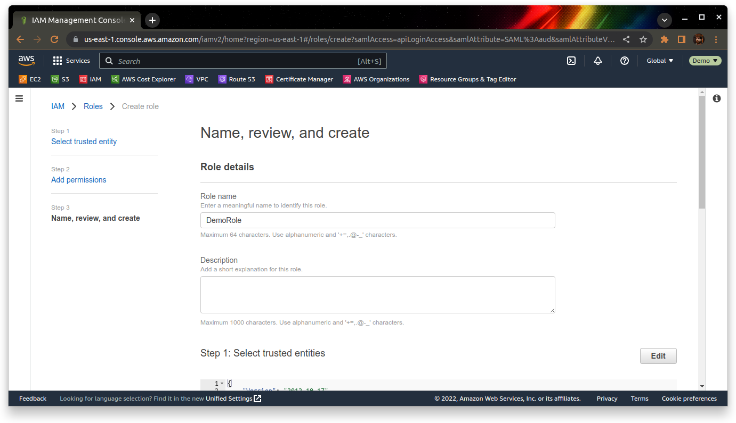Open Route 53 favorite shortcut
Image resolution: width=736 pixels, height=423 pixels.
(x=237, y=79)
